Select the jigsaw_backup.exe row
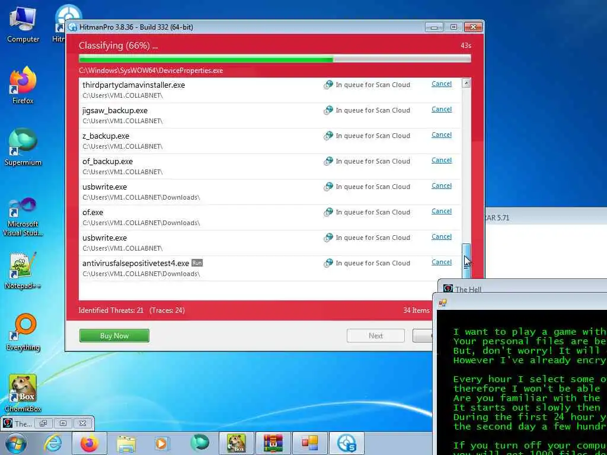The image size is (607, 455). click(x=270, y=116)
